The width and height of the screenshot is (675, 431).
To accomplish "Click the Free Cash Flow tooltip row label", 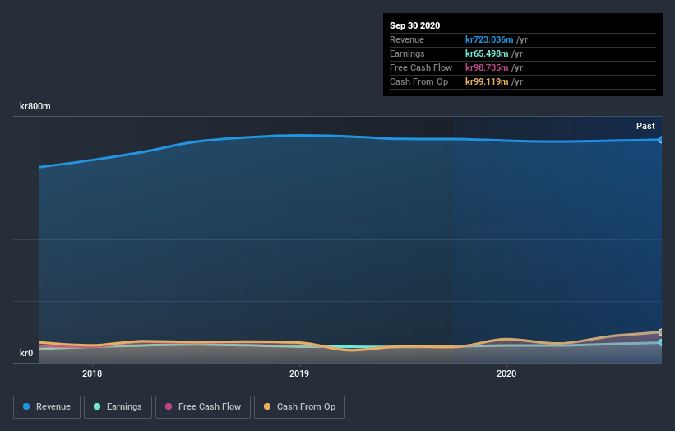I will pyautogui.click(x=421, y=67).
